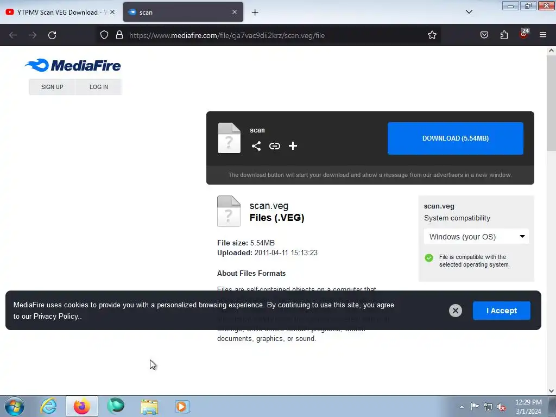
Task: Click the Firefox back arrow
Action: (13, 35)
